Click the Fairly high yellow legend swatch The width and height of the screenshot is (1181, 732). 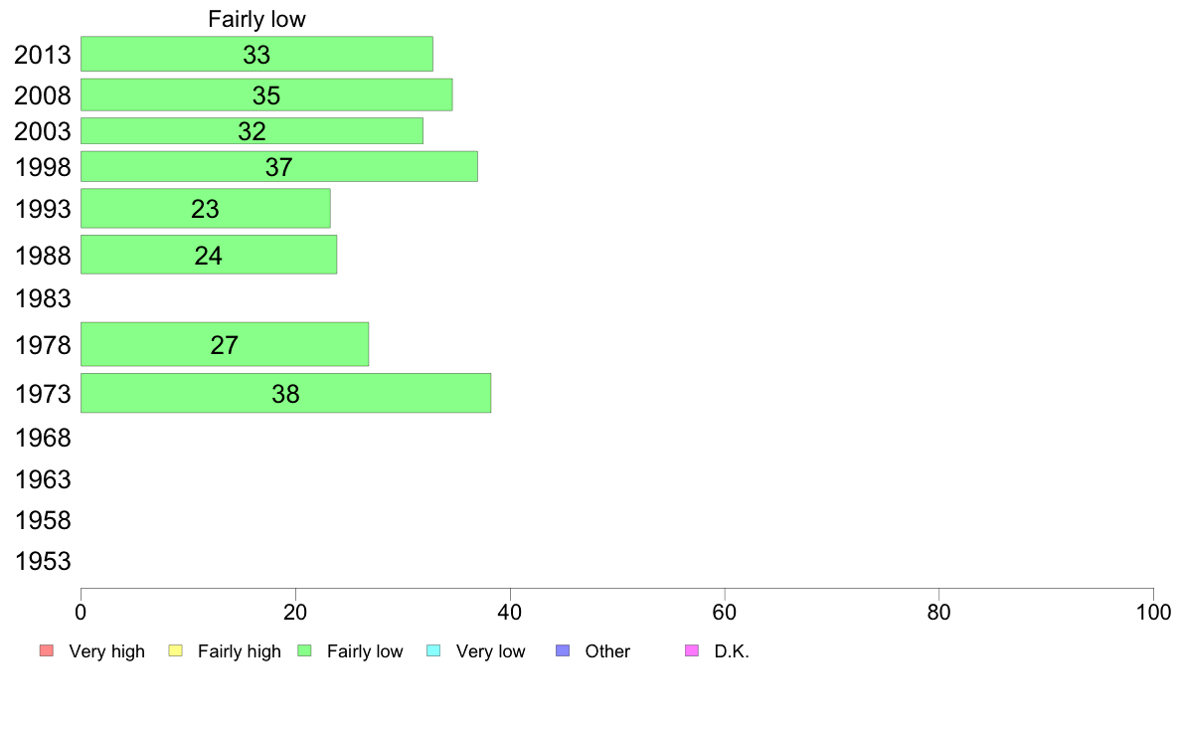176,650
